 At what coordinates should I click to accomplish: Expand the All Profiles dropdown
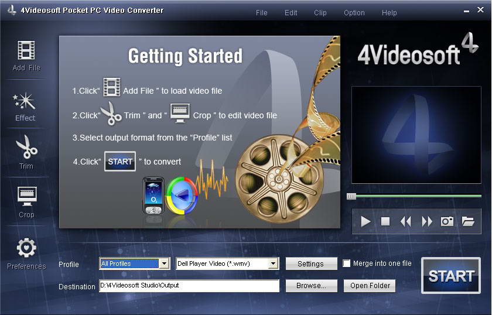pyautogui.click(x=164, y=263)
